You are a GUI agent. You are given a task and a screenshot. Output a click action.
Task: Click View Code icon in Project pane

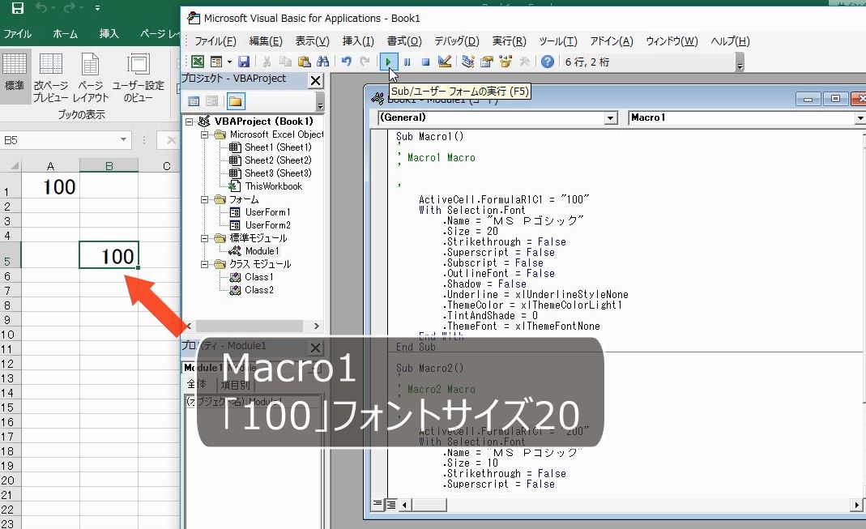pyautogui.click(x=194, y=101)
